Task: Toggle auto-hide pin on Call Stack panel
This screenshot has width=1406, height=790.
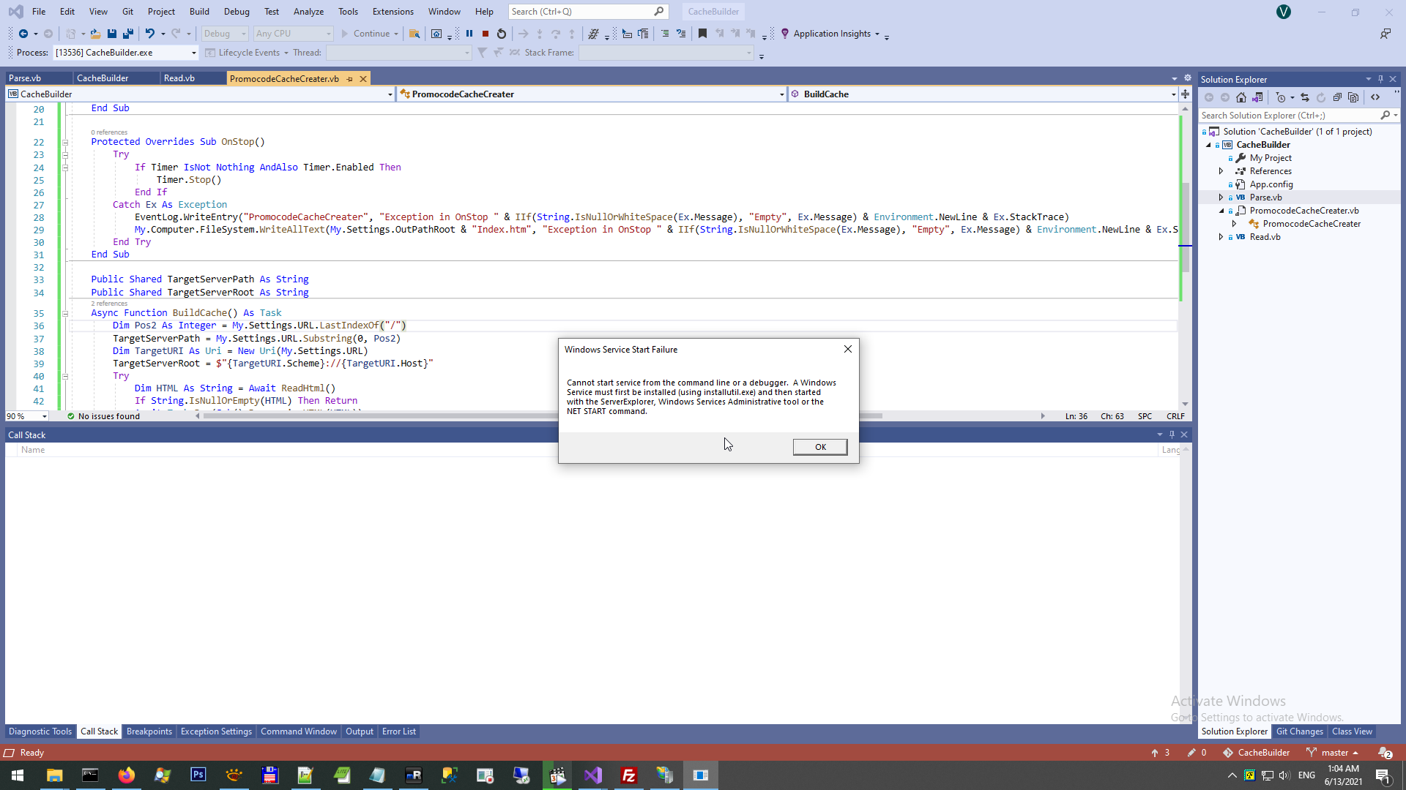Action: click(1172, 434)
